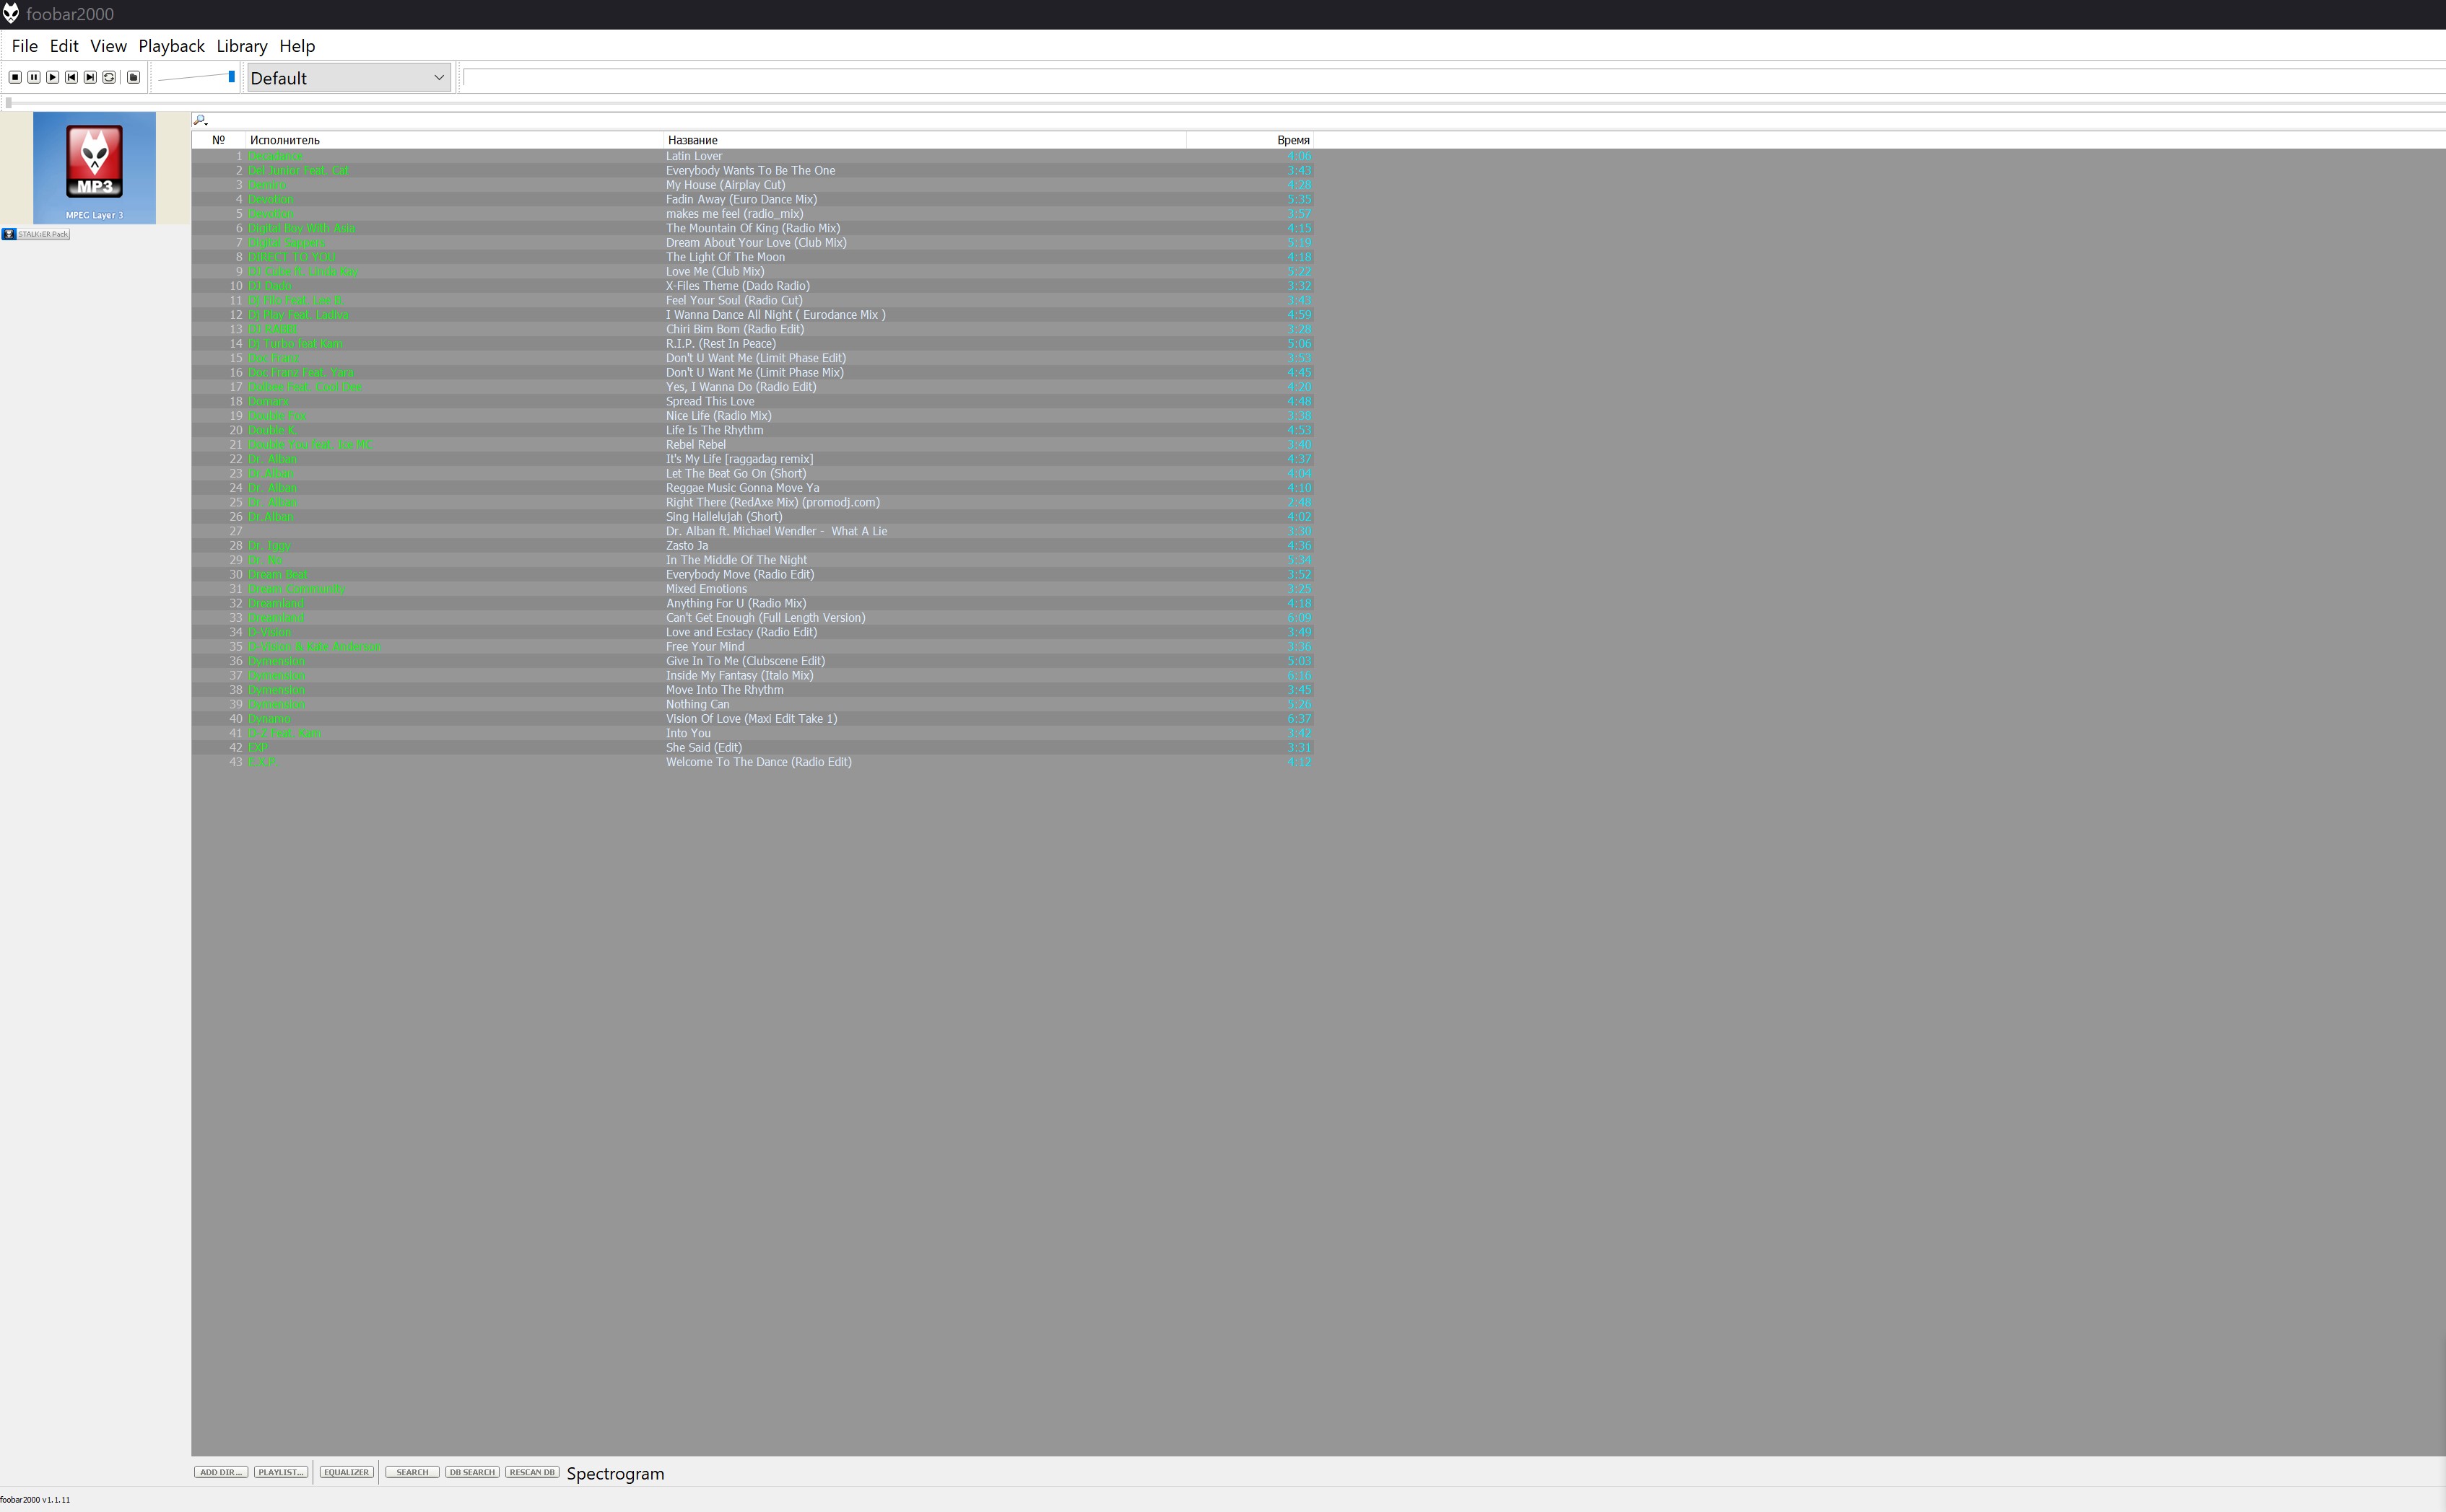
Task: Skip to next track button
Action: pyautogui.click(x=90, y=77)
